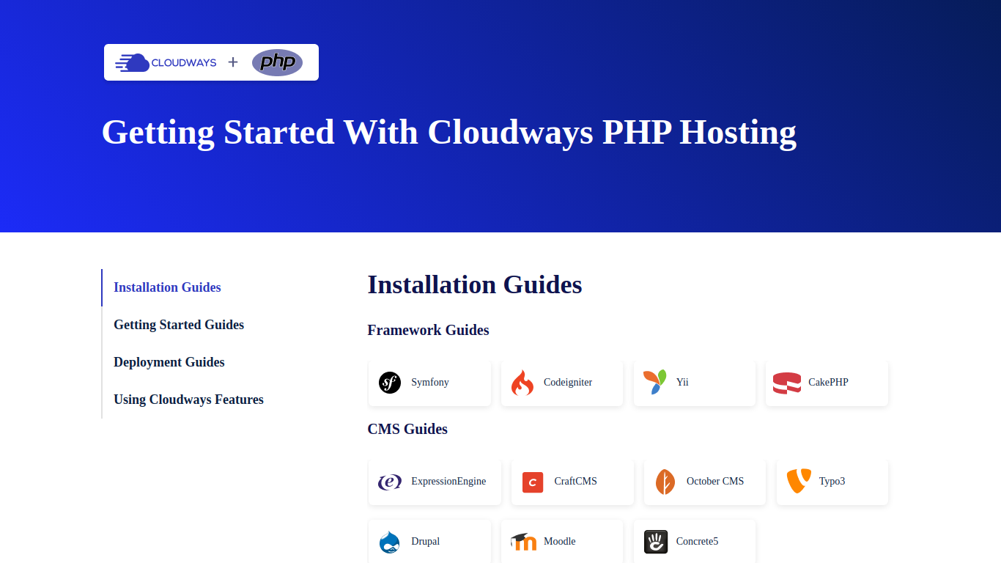1001x563 pixels.
Task: Open the October CMS guide
Action: [705, 482]
